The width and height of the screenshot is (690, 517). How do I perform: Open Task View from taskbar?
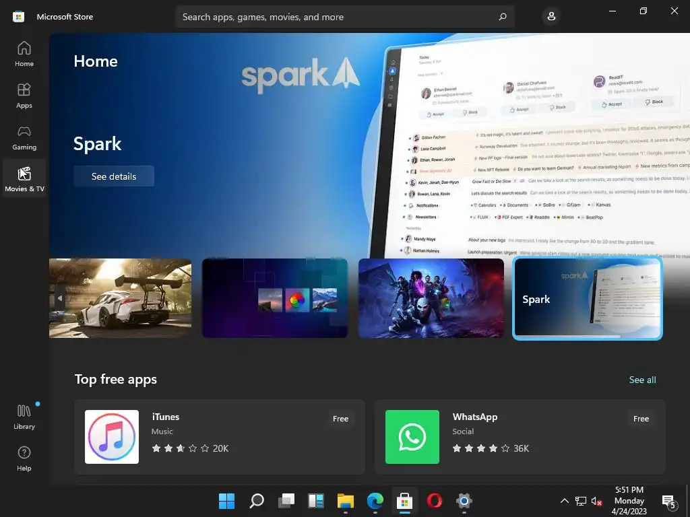[286, 501]
